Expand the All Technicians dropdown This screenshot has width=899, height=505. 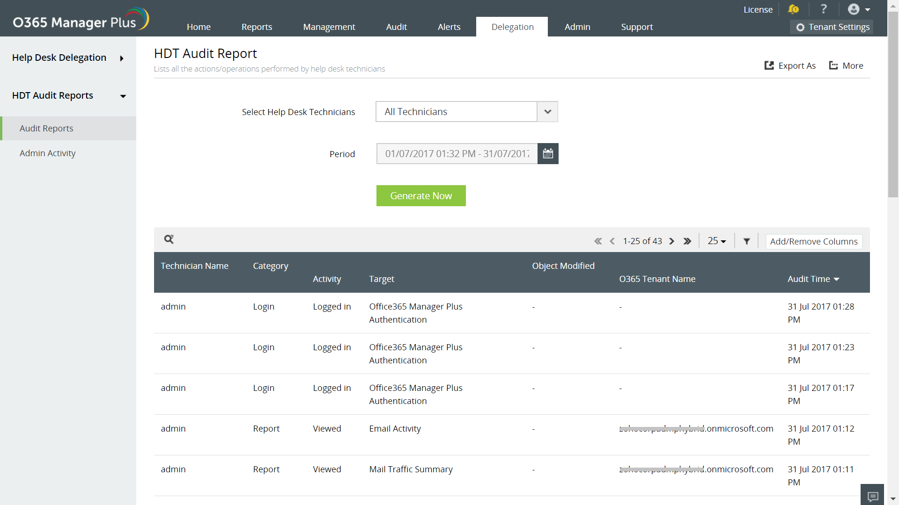coord(547,112)
